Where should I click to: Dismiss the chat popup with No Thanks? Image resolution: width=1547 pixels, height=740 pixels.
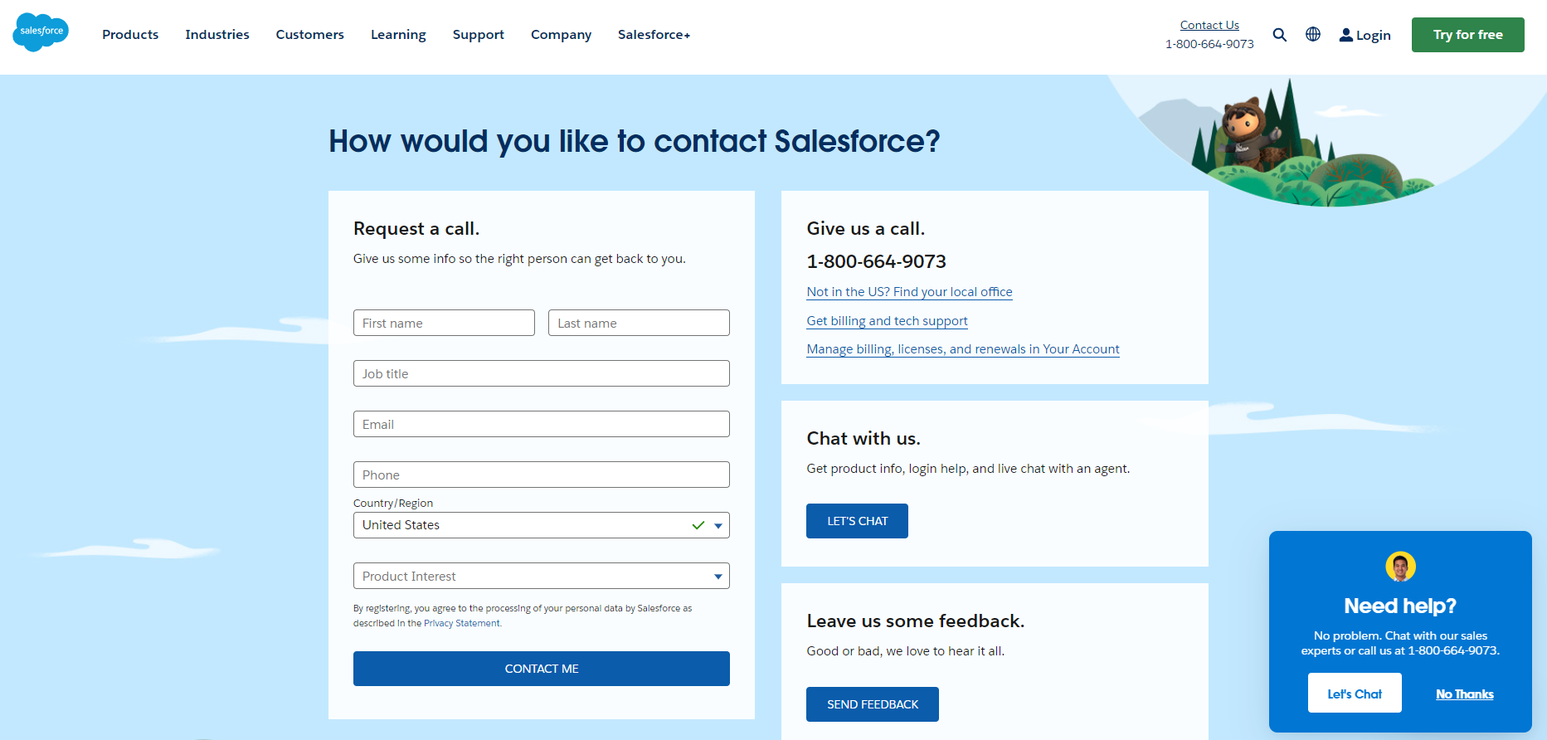1464,694
